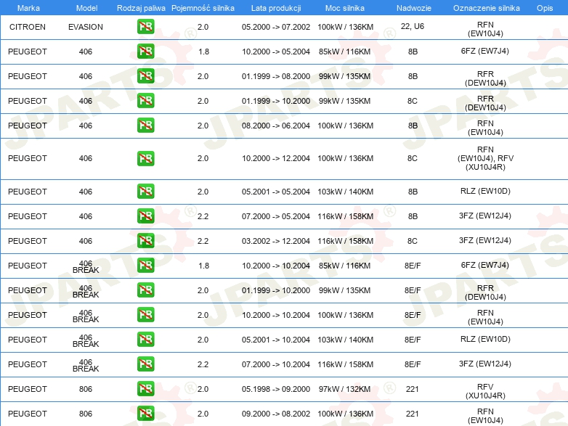Click production years 05.1998 -> 09.2000

[276, 389]
